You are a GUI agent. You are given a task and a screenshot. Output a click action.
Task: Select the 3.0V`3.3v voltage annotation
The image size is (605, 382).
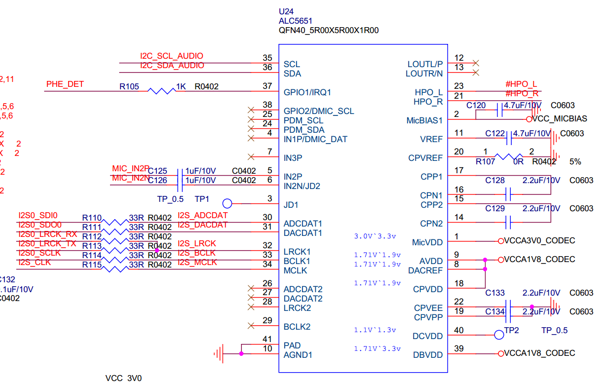coord(375,236)
